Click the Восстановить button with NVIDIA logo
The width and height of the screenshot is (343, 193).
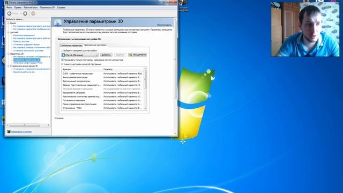[x=137, y=55]
